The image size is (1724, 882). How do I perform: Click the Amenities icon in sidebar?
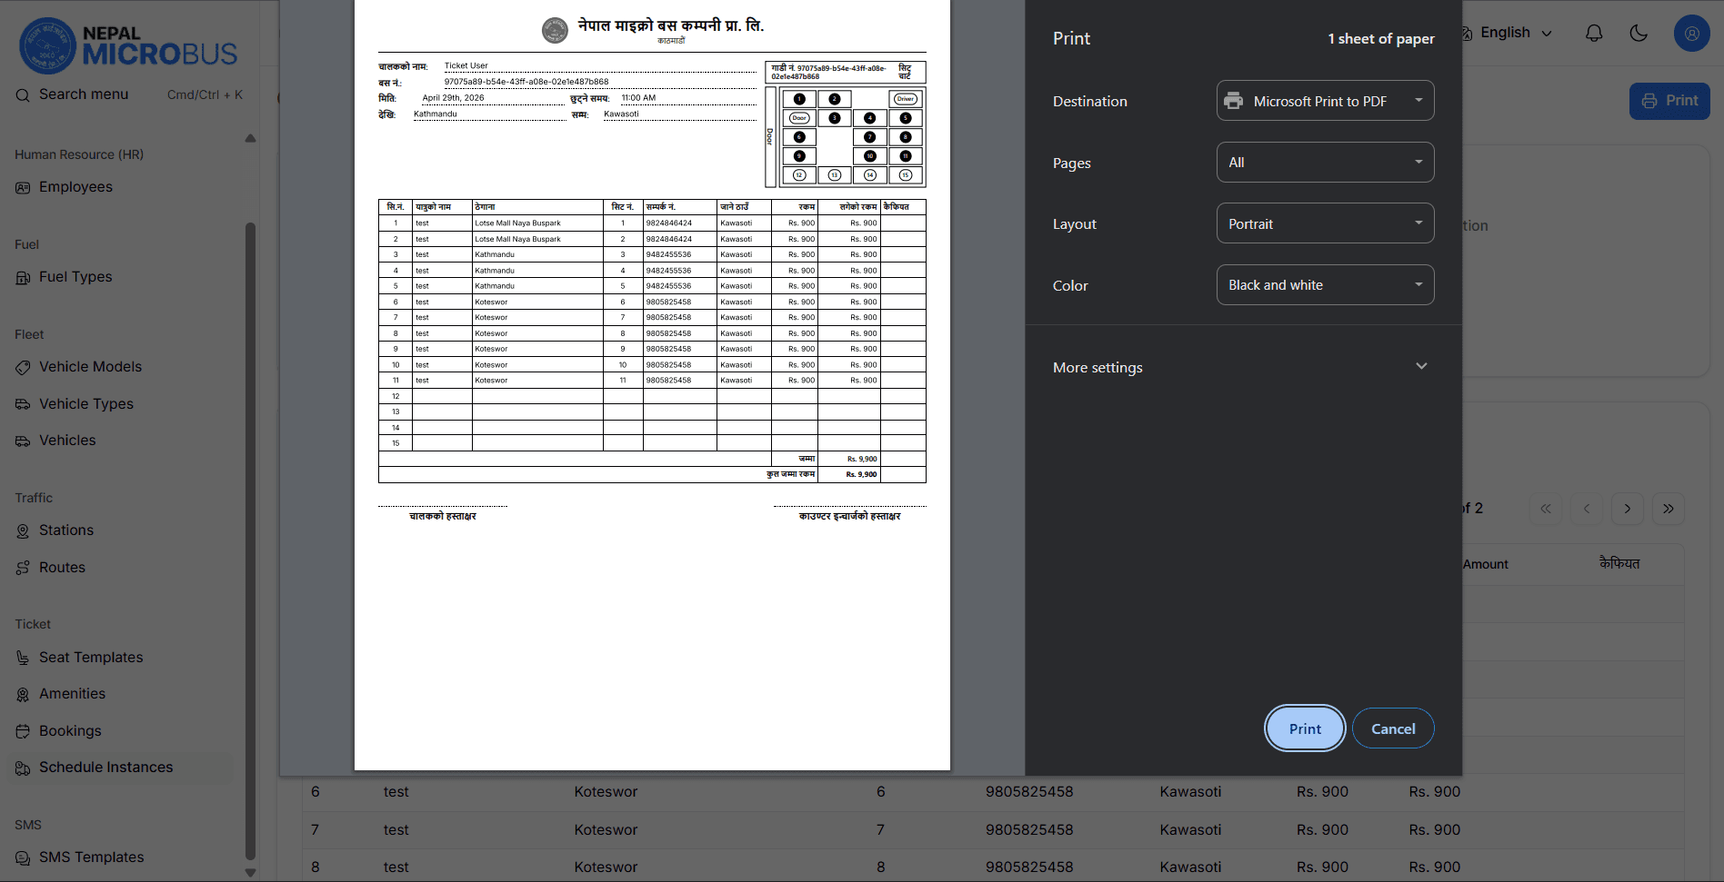coord(23,694)
